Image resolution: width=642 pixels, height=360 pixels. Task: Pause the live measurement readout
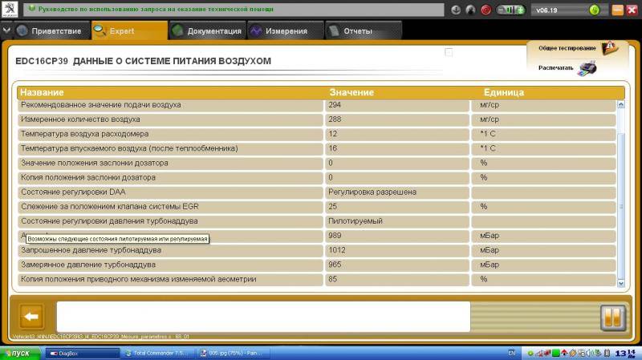[612, 318]
